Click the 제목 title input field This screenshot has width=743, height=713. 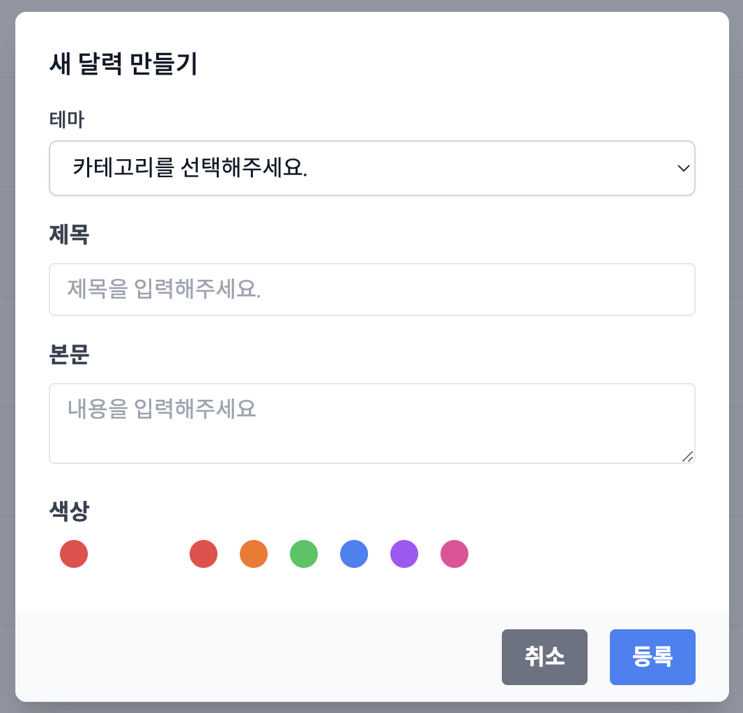[371, 290]
